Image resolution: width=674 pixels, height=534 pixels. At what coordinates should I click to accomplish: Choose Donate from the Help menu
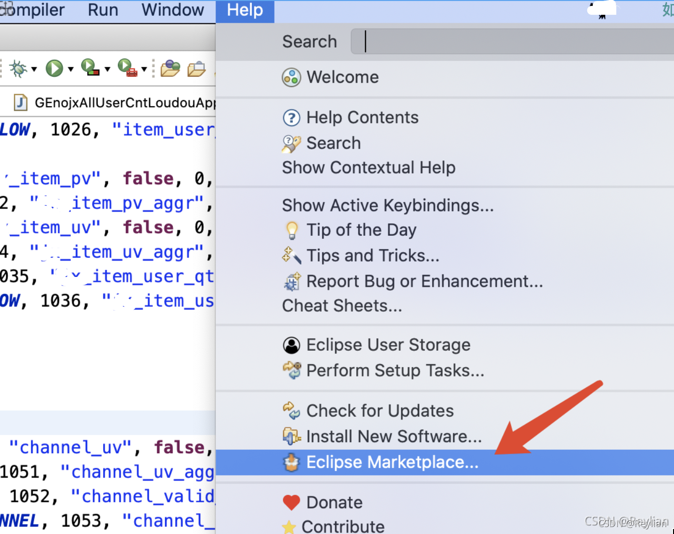445,502
